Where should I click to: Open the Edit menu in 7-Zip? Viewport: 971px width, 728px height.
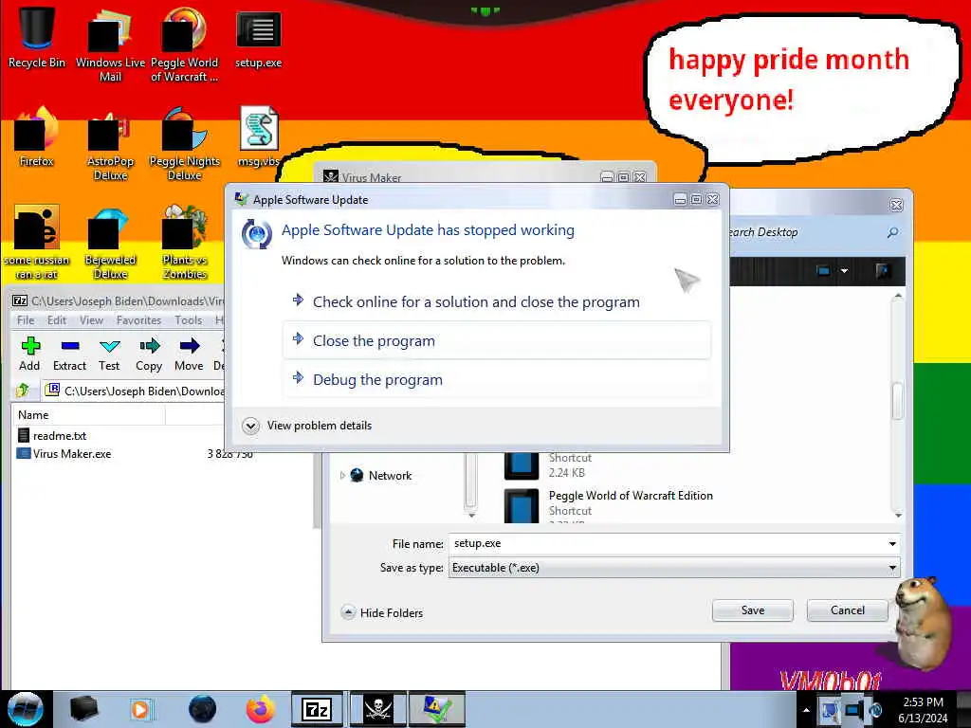point(56,320)
